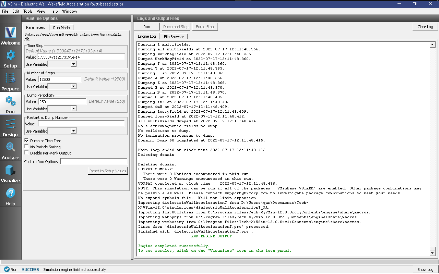Click the engine log vertical scrollbar track
This screenshot has height=274, width=439.
pos(432,149)
